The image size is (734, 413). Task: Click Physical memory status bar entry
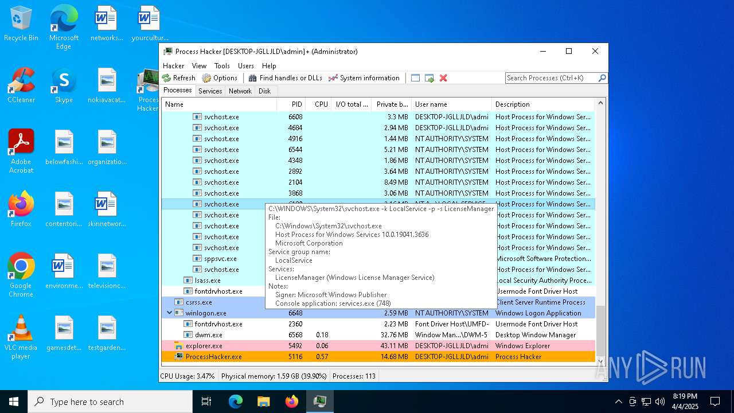click(274, 376)
